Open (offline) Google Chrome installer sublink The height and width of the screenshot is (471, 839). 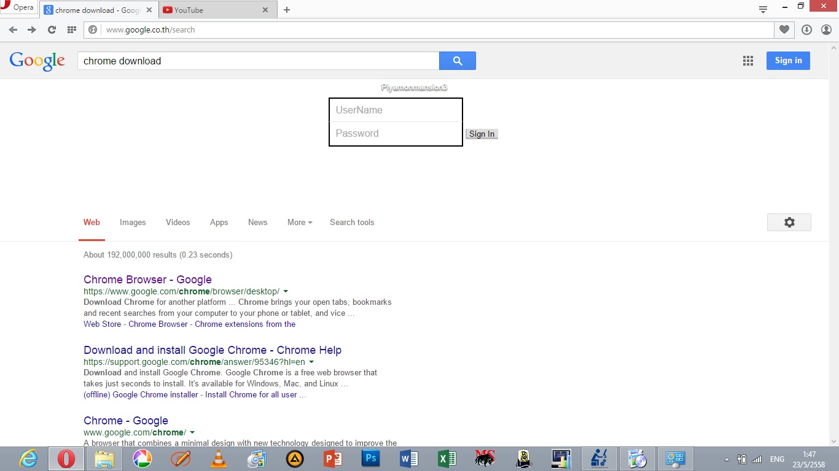pos(141,395)
